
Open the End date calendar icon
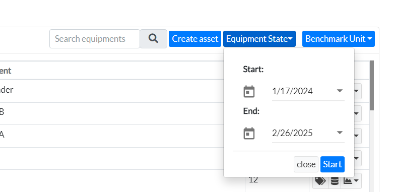(x=249, y=133)
